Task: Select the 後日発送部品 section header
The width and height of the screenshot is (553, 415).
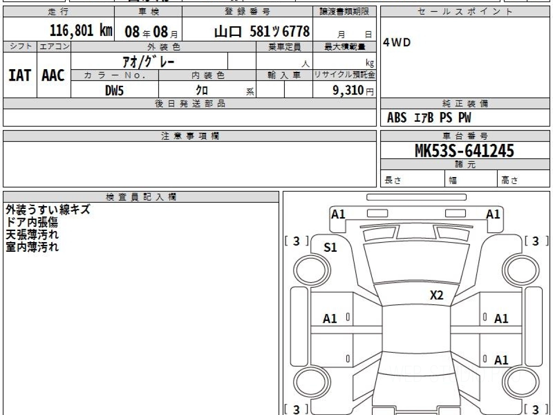Action: (189, 104)
